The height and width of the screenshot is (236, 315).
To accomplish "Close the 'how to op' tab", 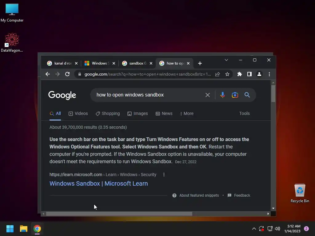I will pos(188,63).
